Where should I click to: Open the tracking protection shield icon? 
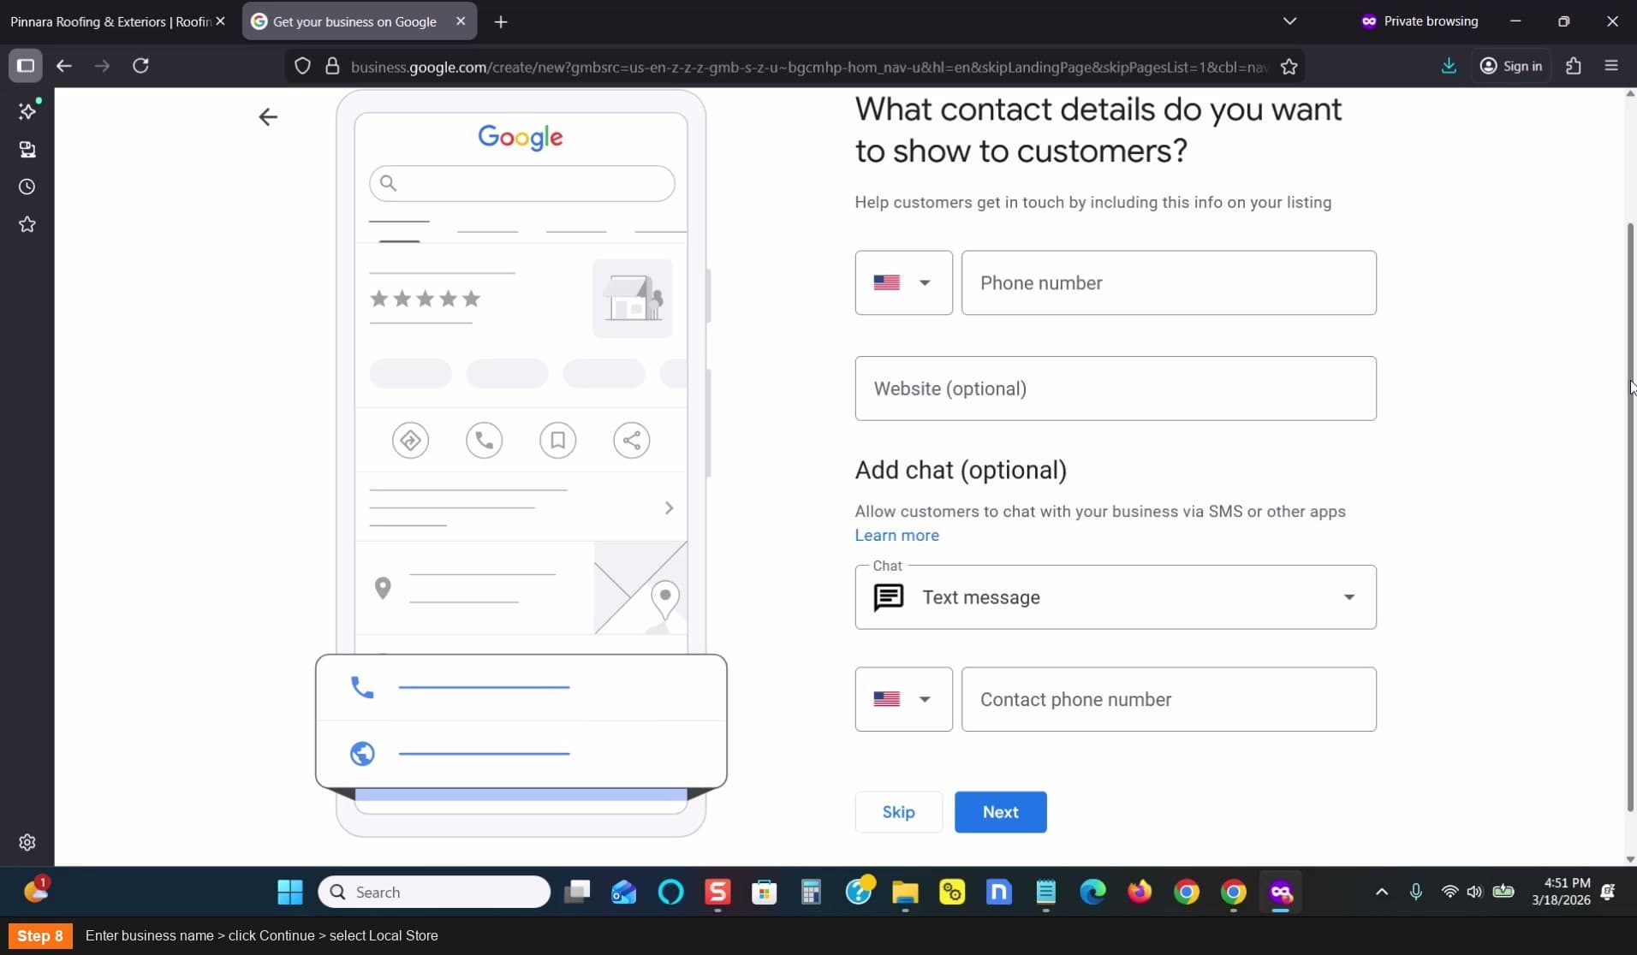point(302,67)
